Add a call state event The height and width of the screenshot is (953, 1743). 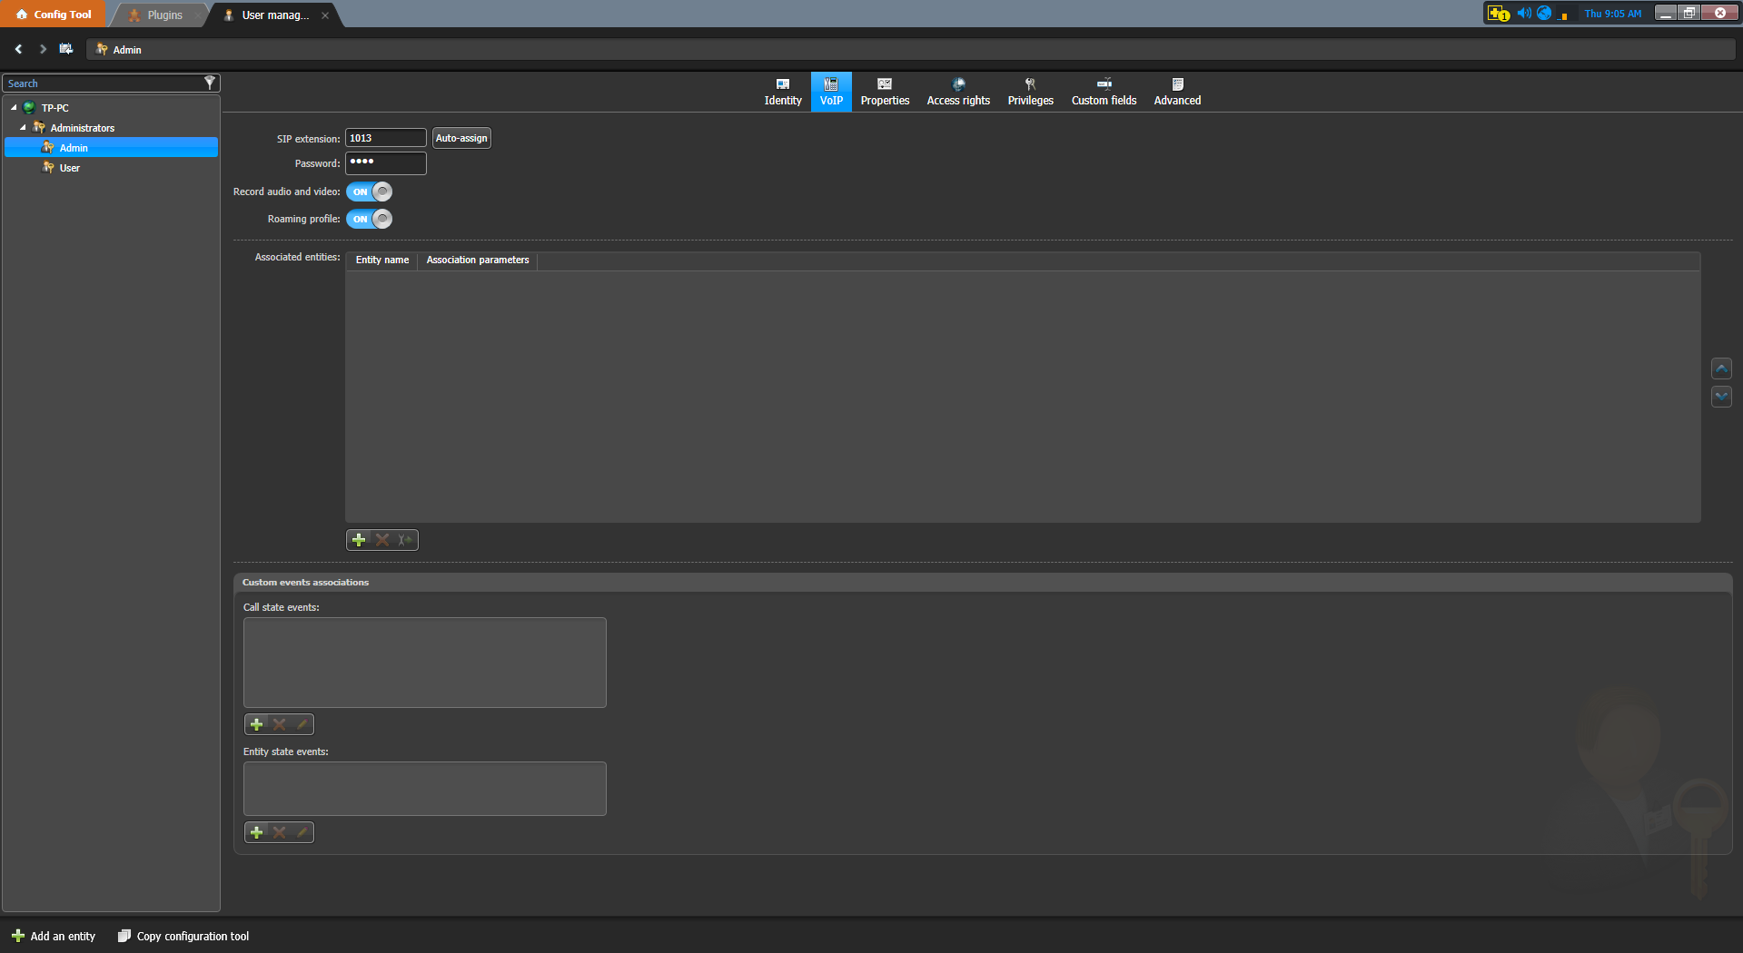tap(256, 724)
